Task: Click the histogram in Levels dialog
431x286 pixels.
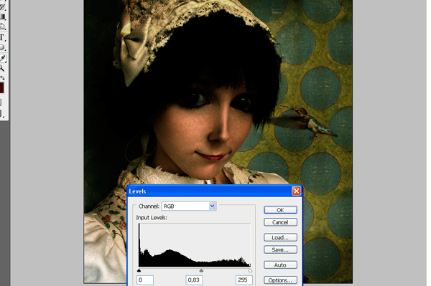Action: pos(195,245)
